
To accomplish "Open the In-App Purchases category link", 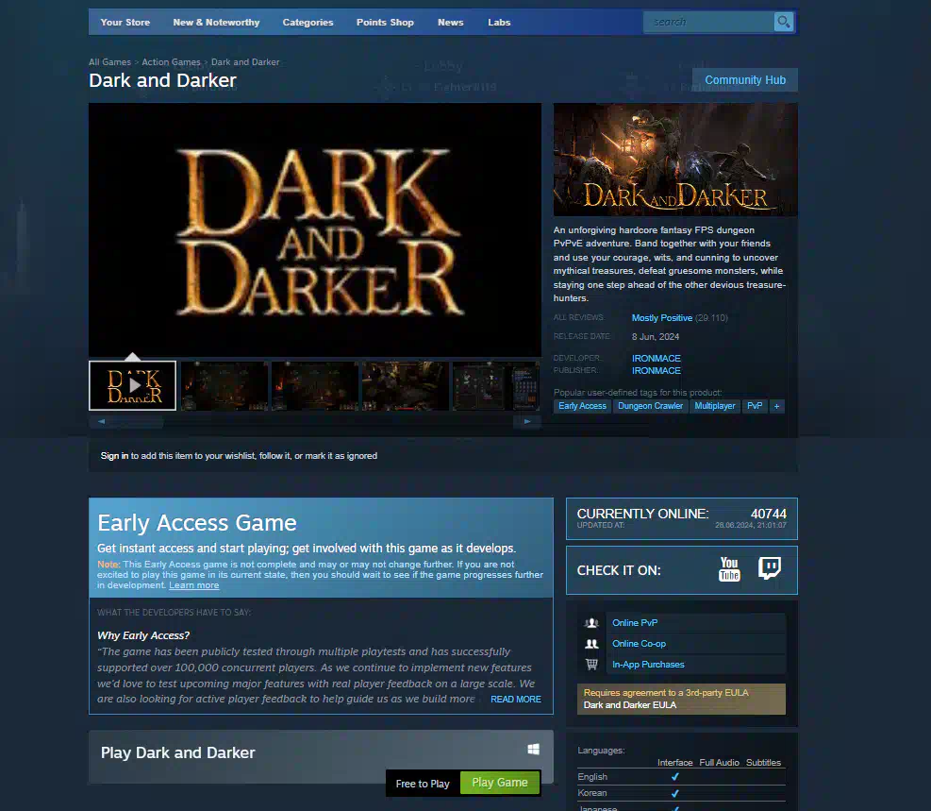I will point(648,665).
